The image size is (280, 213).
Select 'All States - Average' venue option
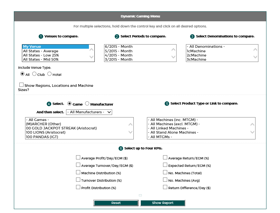click(55, 51)
